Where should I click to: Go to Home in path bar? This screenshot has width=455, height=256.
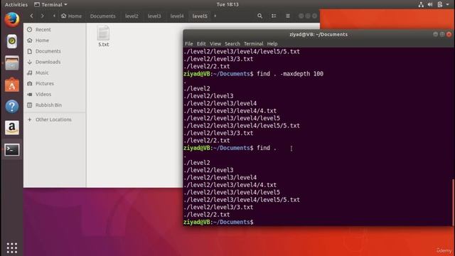[71, 16]
